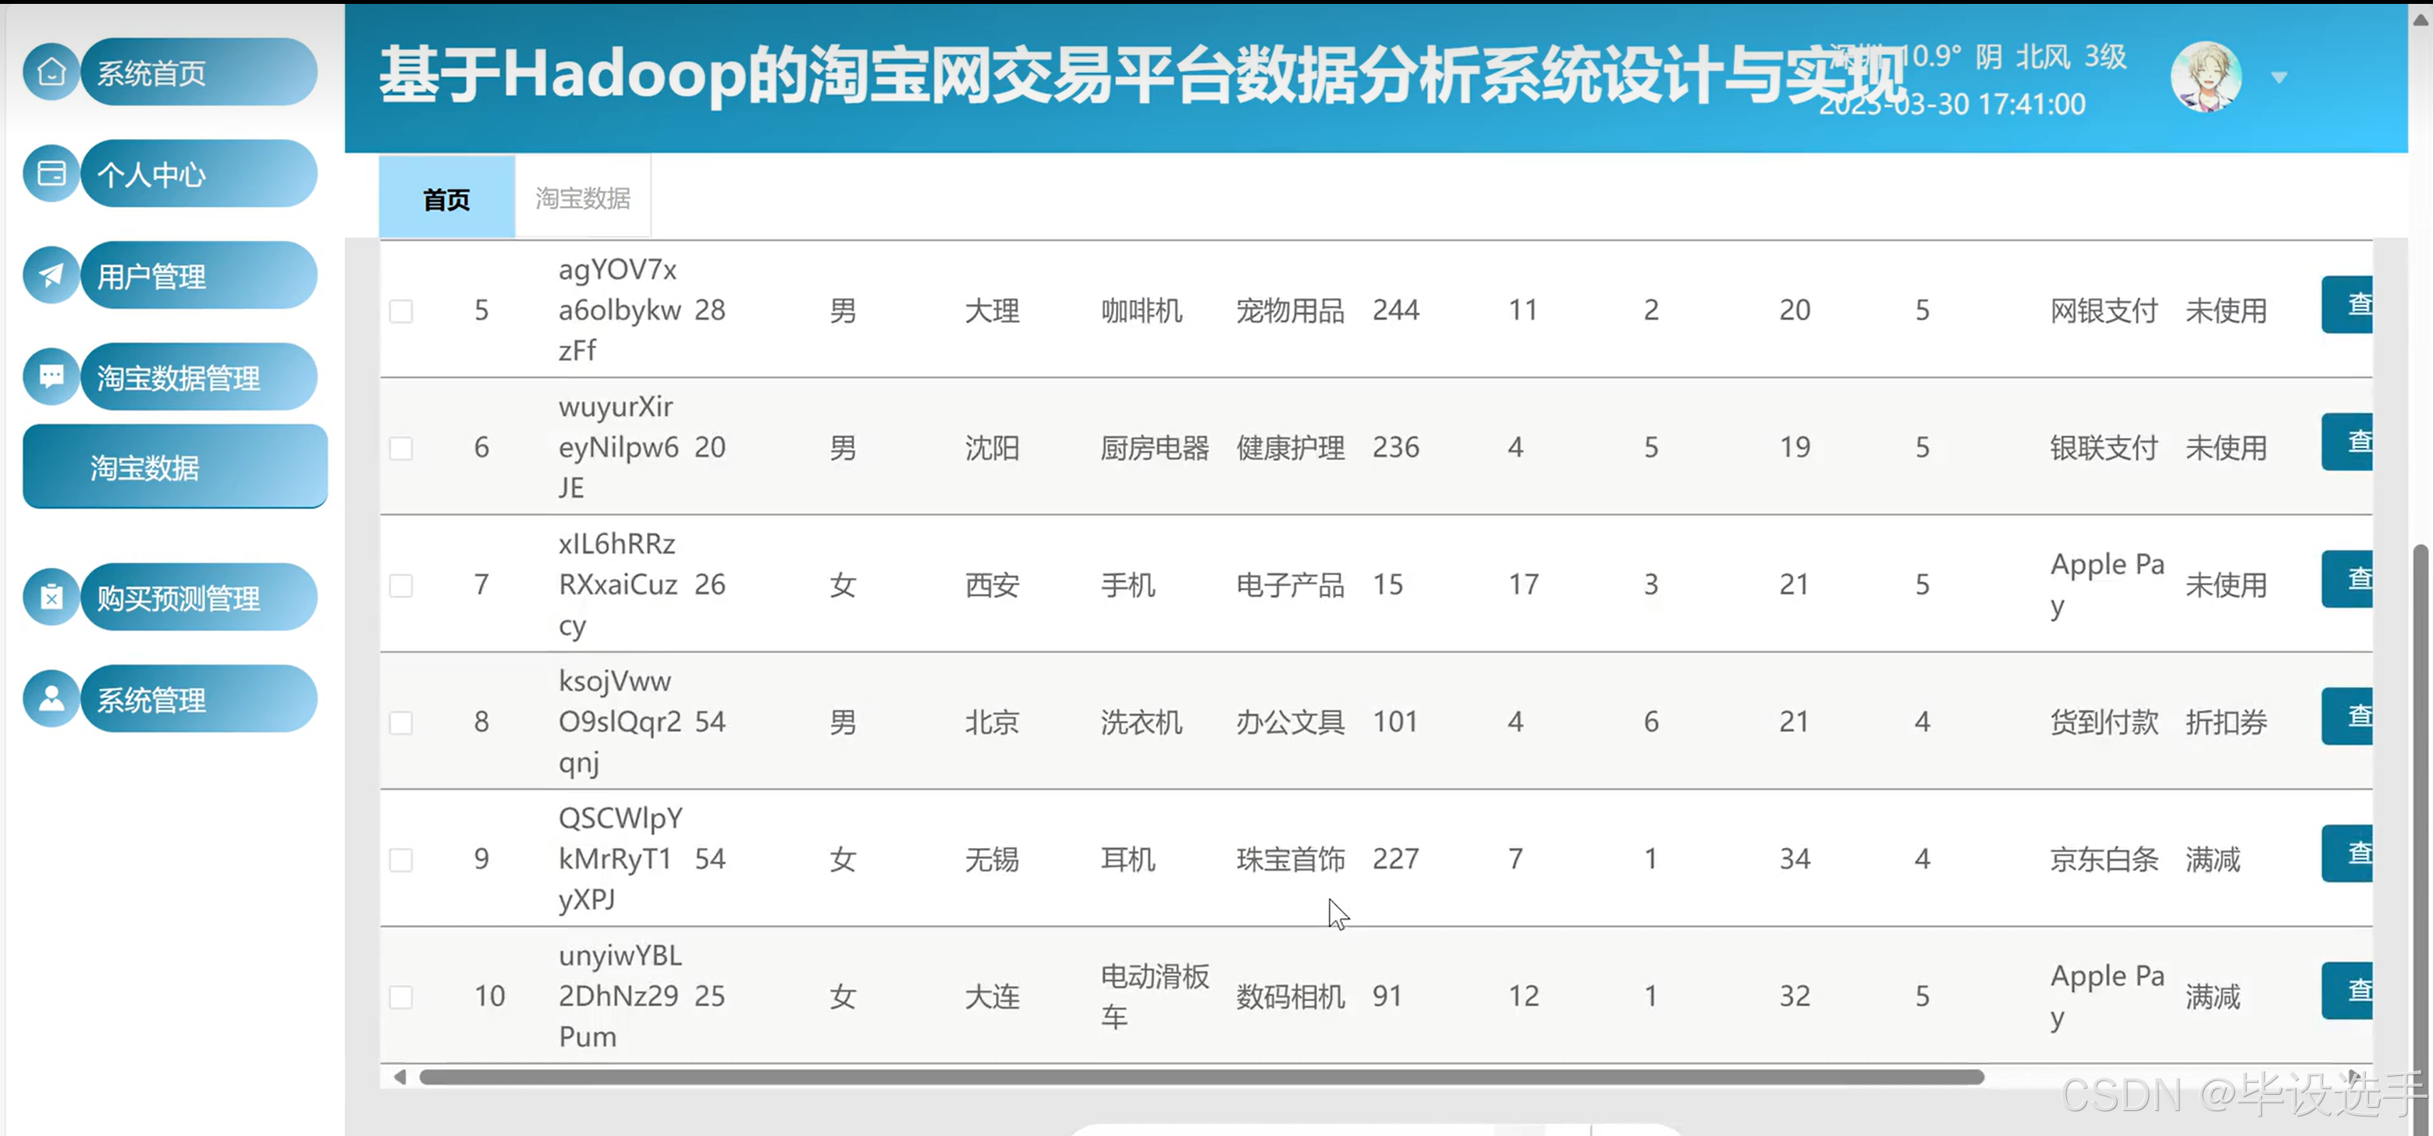
Task: Click the username cell QSCWlpYkMrRyT1yXPJ
Action: point(620,858)
